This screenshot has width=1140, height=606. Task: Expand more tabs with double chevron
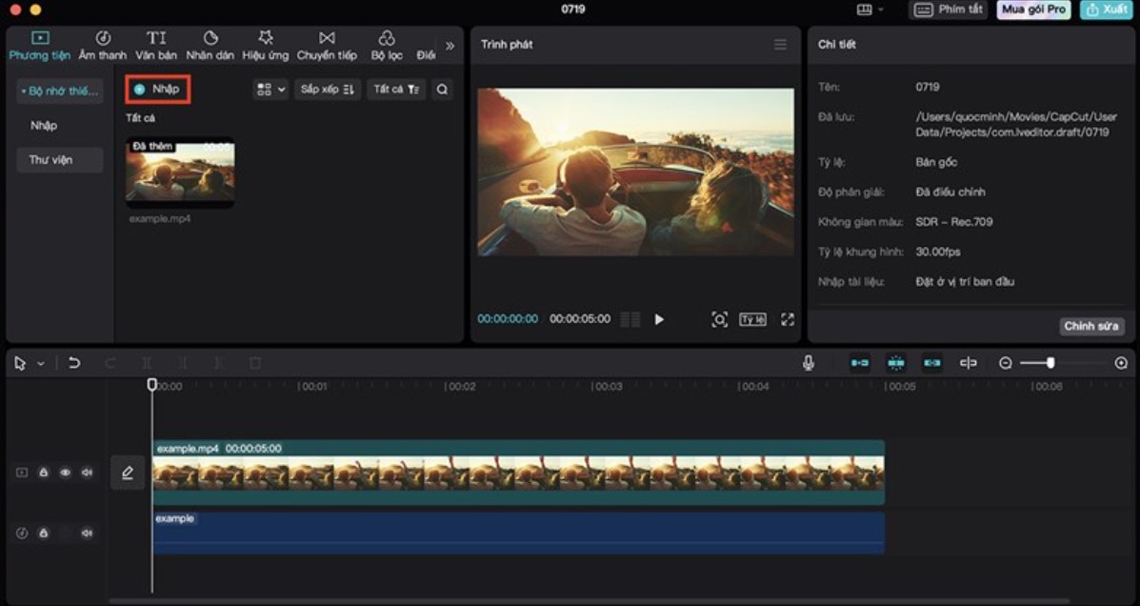coord(450,45)
